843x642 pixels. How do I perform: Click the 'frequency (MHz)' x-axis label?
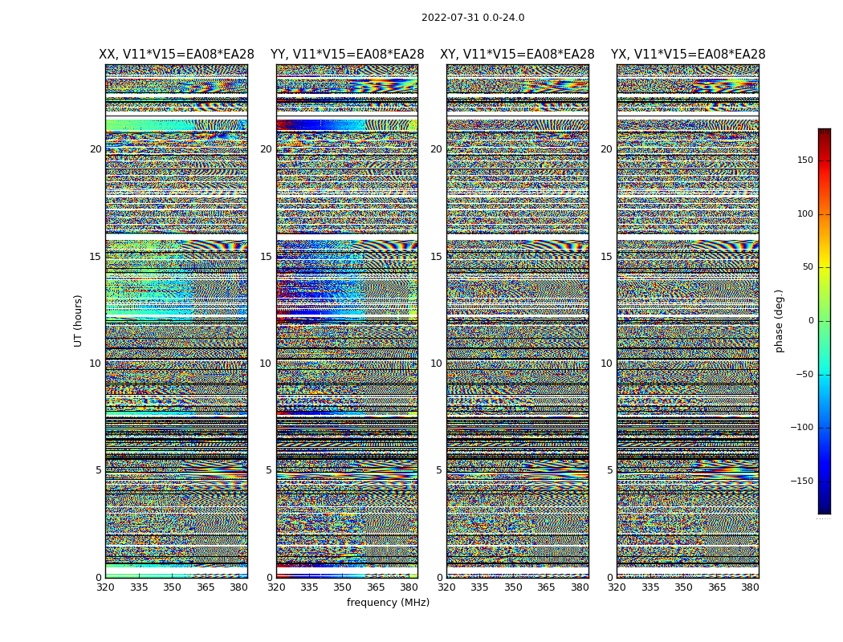(388, 602)
